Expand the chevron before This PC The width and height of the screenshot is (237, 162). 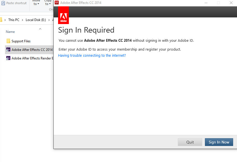click(x=5, y=20)
